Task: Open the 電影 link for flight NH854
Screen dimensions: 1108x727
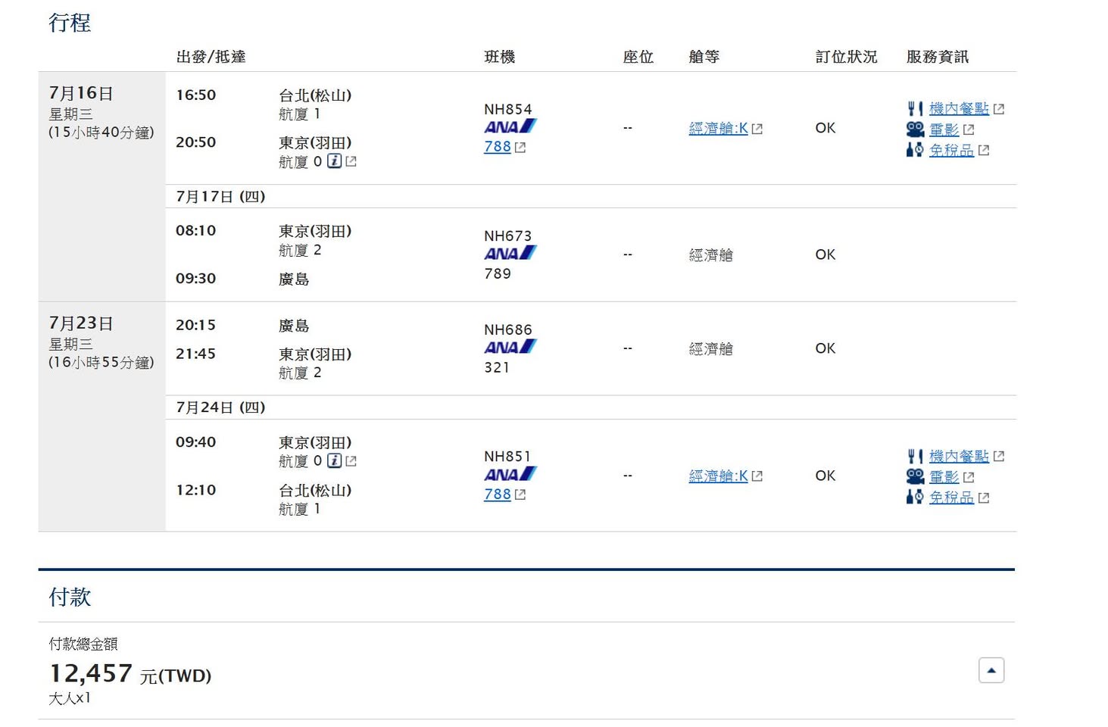Action: (944, 130)
